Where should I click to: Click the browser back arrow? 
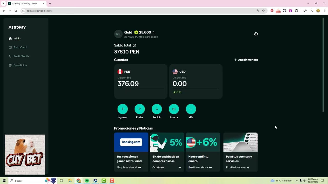[x=4, y=11]
